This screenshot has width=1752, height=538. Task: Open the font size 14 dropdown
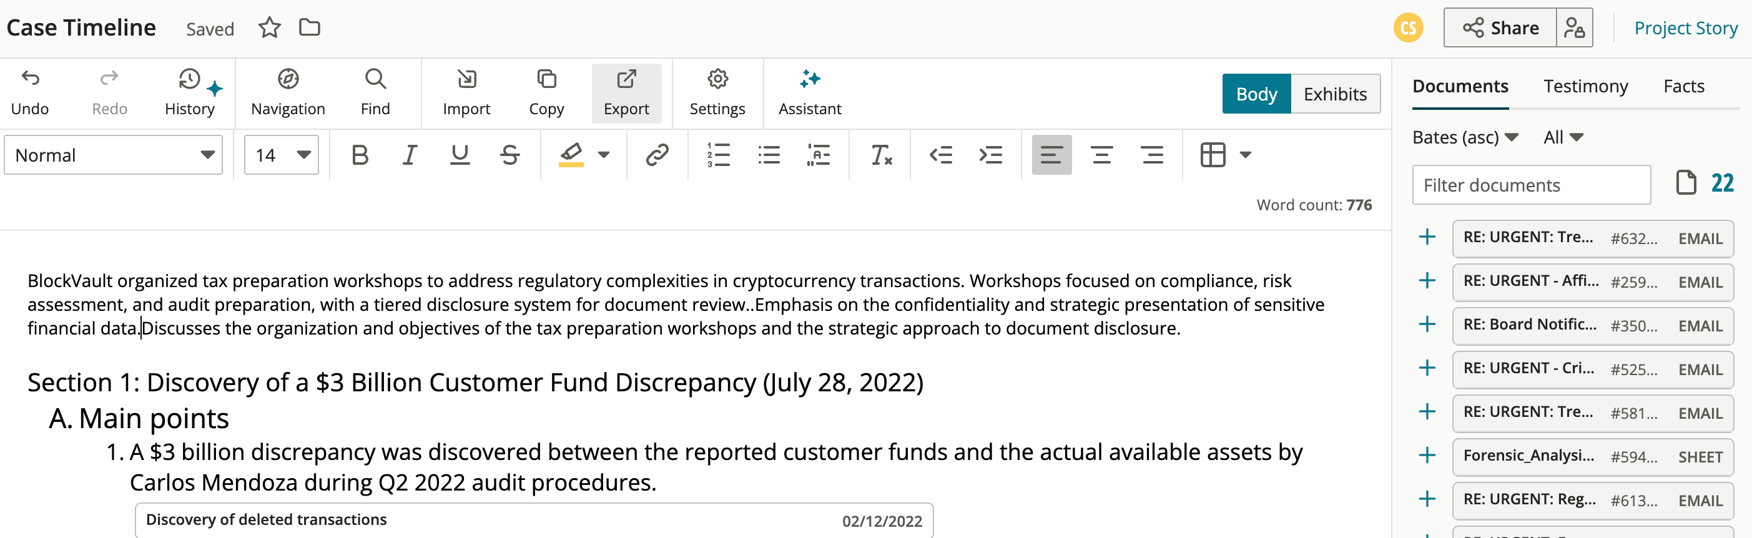(282, 155)
